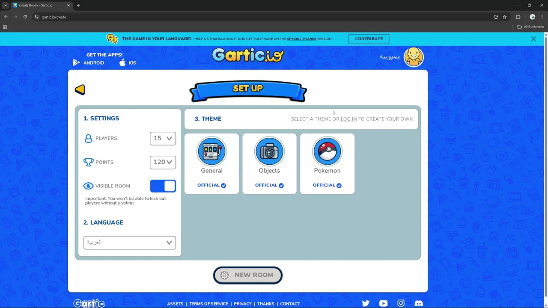Image resolution: width=548 pixels, height=308 pixels.
Task: Click the Players person icon
Action: (x=88, y=139)
